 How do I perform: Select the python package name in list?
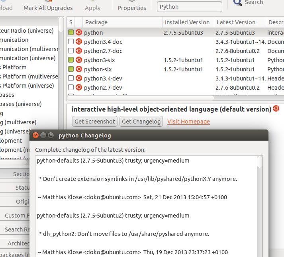click(x=94, y=33)
